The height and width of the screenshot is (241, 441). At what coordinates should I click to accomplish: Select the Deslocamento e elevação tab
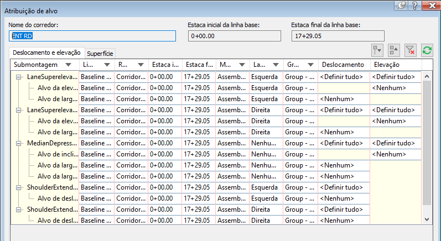tap(46, 53)
